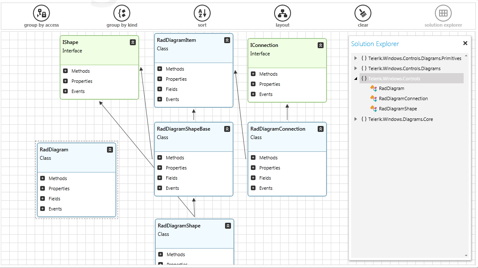Apply the layout icon
478x268 pixels.
point(283,13)
